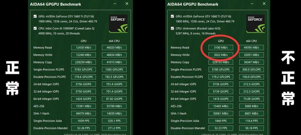The height and width of the screenshot is (135, 301).
Task: Untick the GTX 1660 Ti checkbox in left window
Action: coord(35,16)
